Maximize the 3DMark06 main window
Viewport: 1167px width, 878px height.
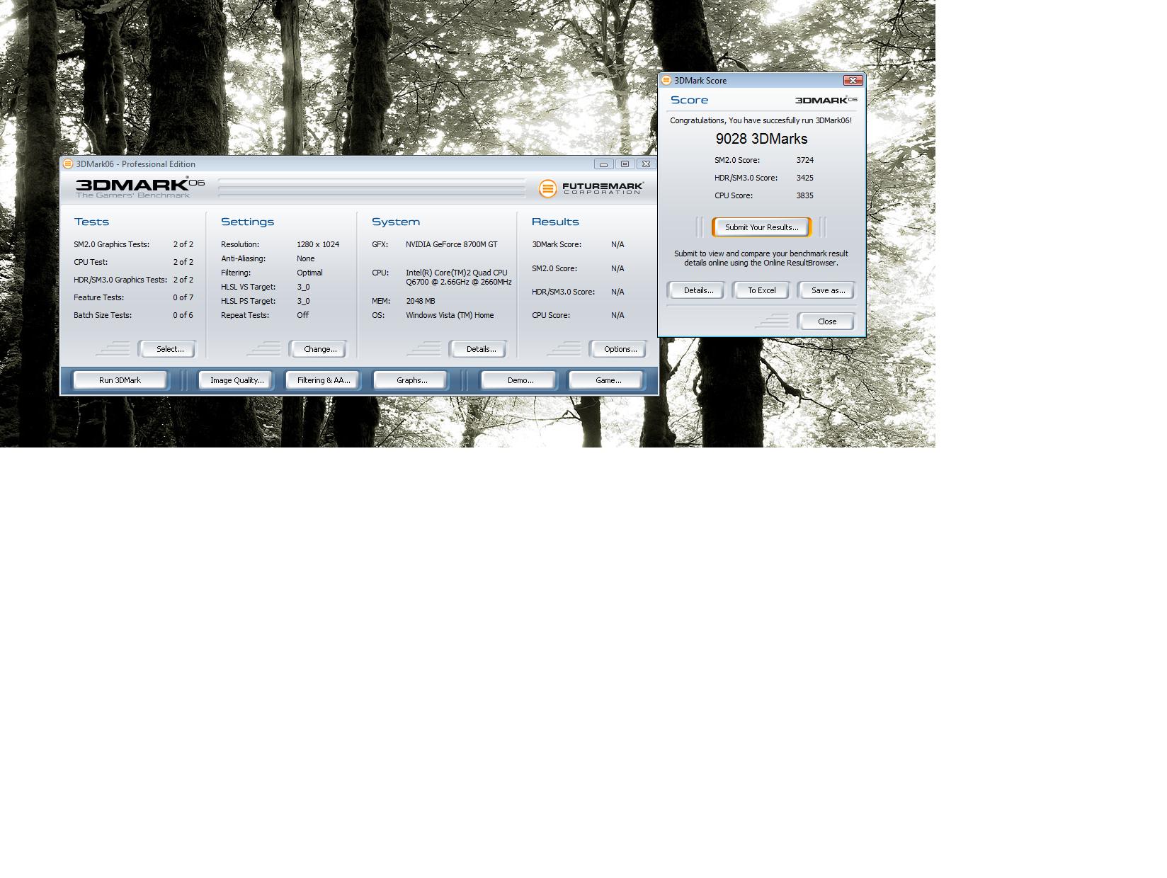625,164
